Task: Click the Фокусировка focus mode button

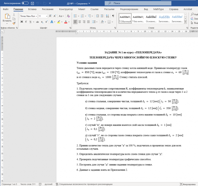Action: click(188, 184)
